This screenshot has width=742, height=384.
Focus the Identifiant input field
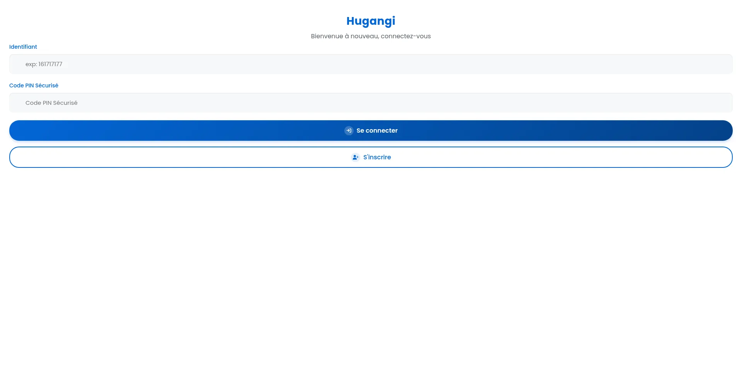point(371,64)
